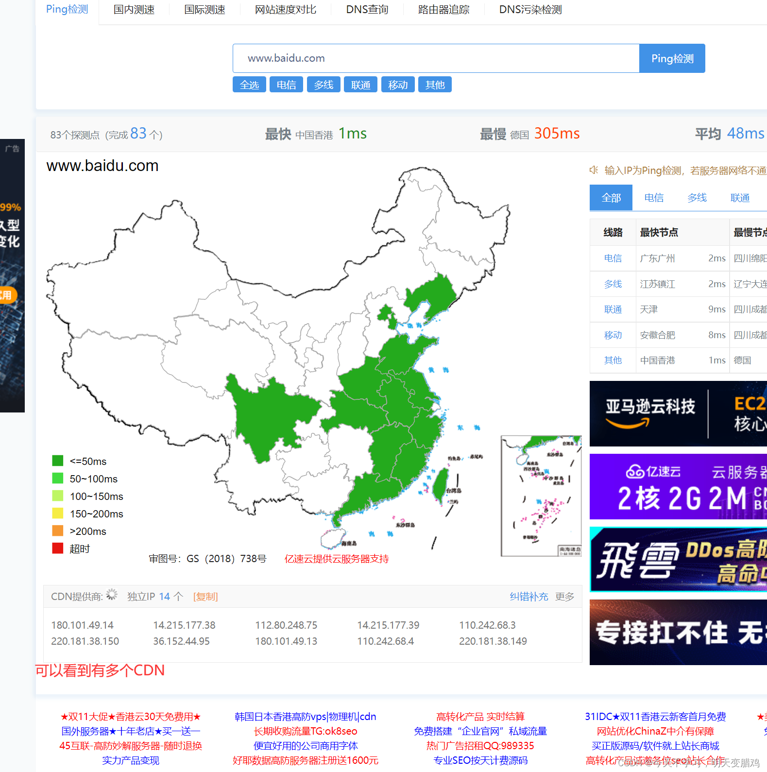Click the 100~150ms legend swatch
The image size is (767, 772).
pos(58,496)
